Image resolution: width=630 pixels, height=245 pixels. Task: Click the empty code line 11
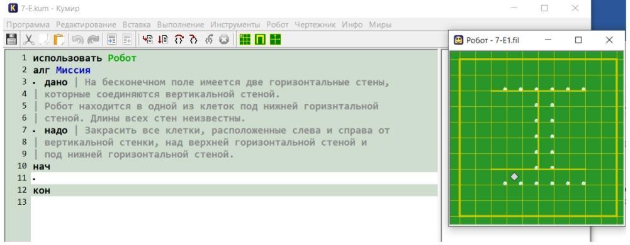click(234, 178)
